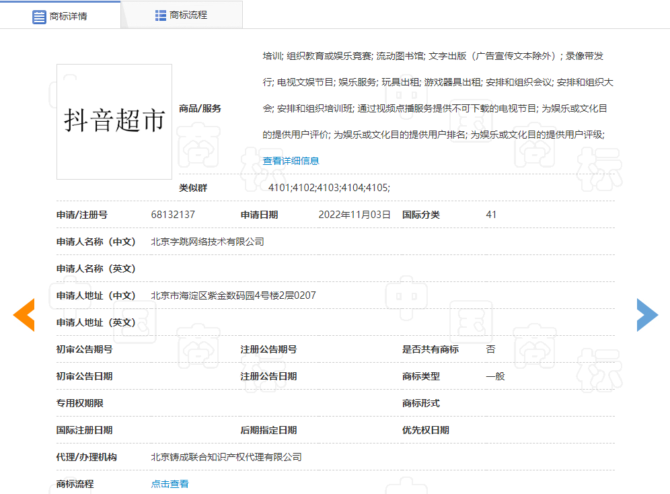
Task: Click the 商品/服务 label
Action: click(200, 108)
